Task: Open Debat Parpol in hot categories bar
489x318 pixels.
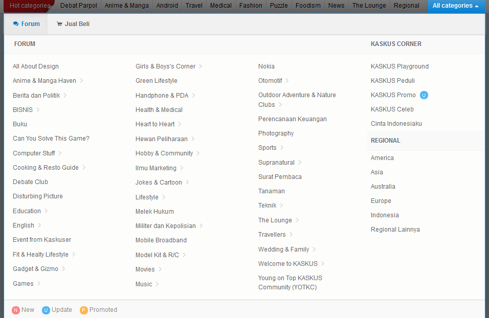Action: pyautogui.click(x=79, y=6)
